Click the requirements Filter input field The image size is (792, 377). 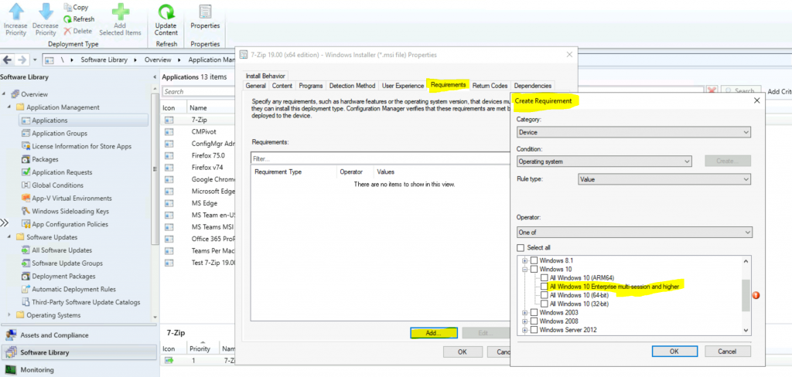[381, 158]
